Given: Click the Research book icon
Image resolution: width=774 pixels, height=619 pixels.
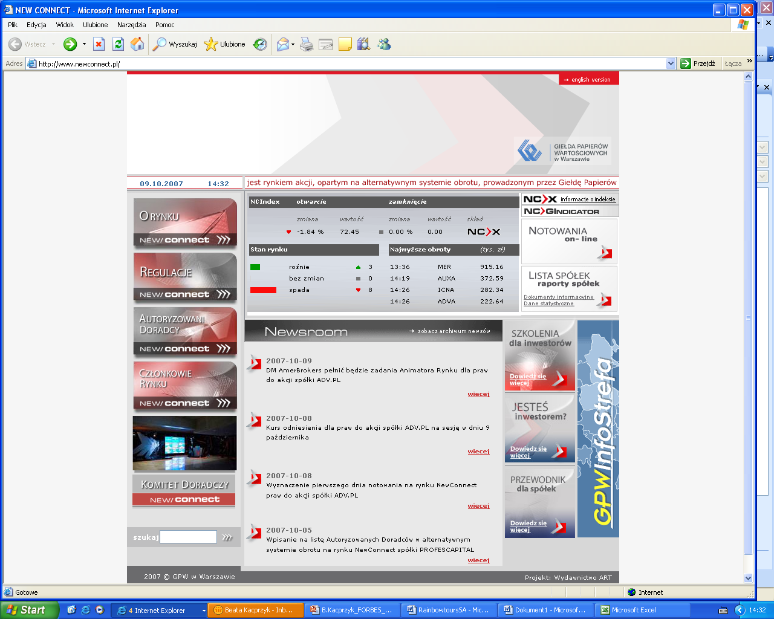Looking at the screenshot, I should 363,44.
